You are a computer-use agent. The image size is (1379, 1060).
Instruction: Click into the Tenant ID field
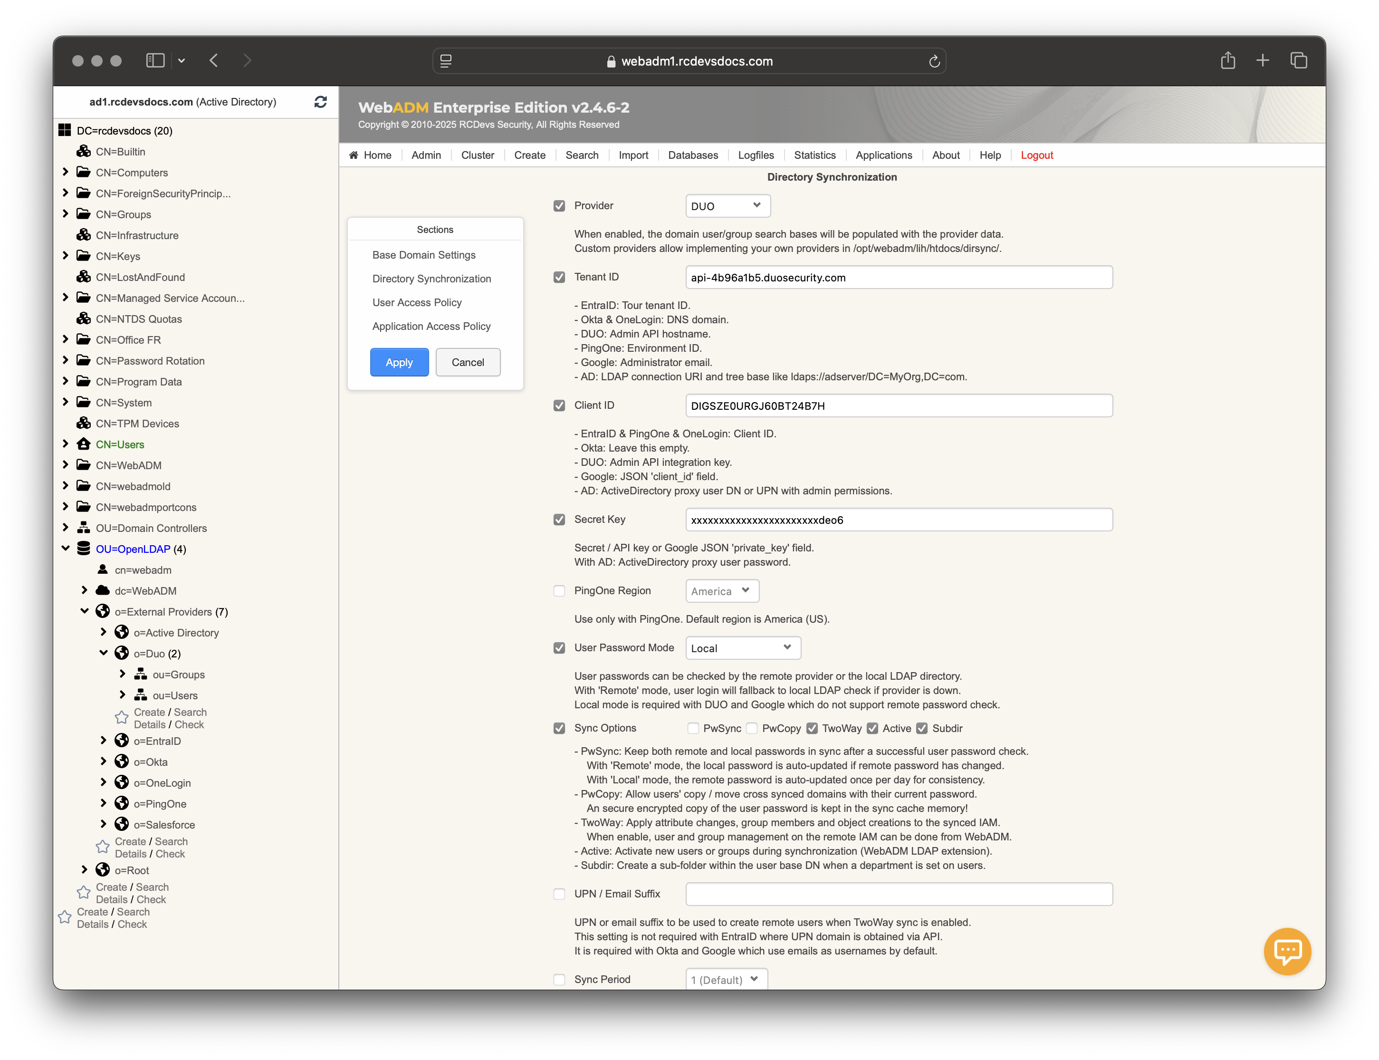898,278
